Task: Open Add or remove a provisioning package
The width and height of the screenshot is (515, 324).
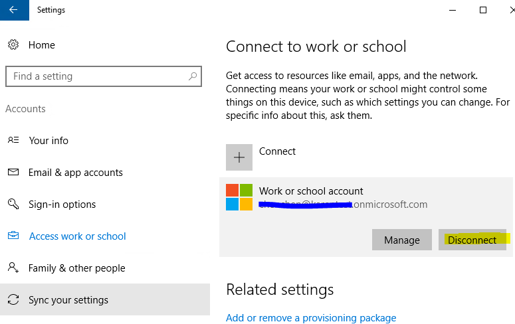Action: (311, 318)
